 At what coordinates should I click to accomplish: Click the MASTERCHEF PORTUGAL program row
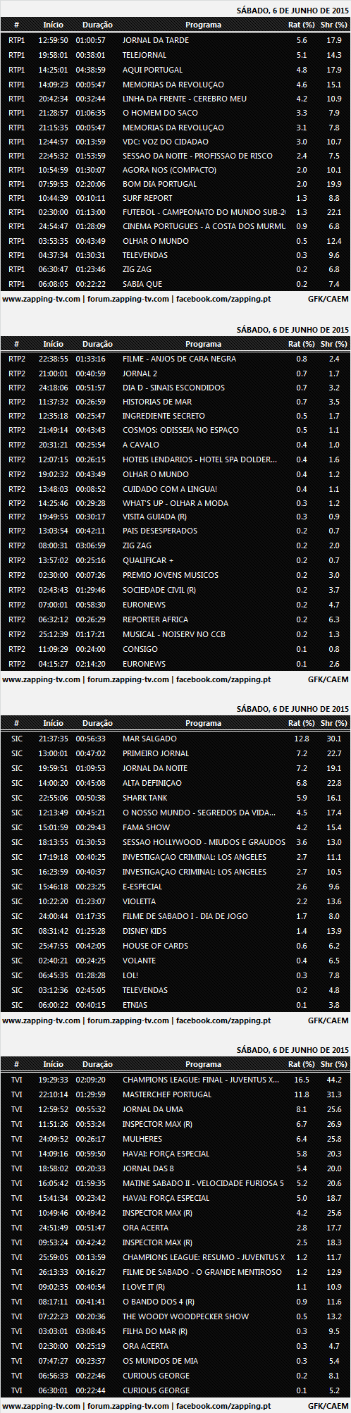point(175,1094)
